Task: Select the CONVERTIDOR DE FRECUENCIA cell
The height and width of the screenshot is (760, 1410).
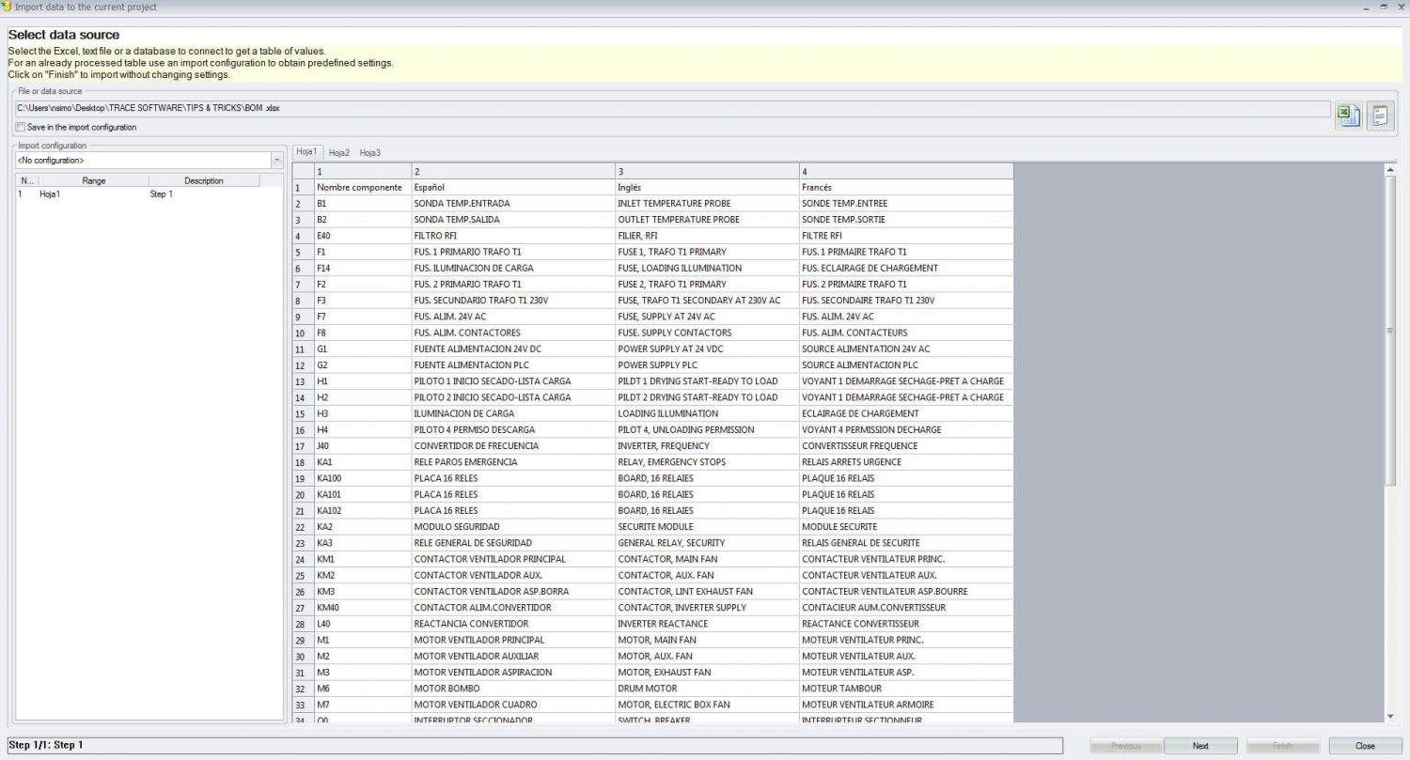Action: pos(513,445)
